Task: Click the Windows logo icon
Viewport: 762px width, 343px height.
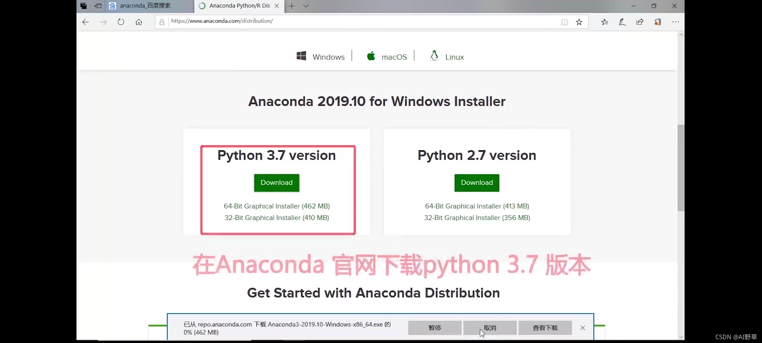Action: [x=301, y=56]
